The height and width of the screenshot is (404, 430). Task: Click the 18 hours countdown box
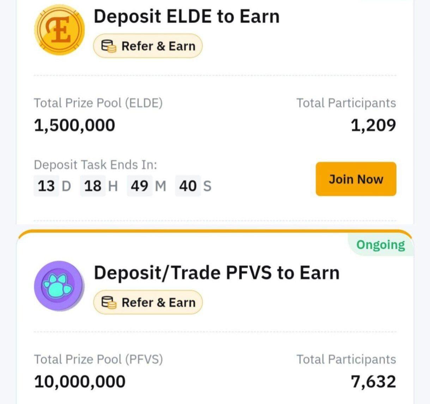tap(93, 186)
